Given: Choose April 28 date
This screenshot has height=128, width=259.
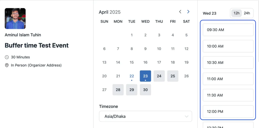Looking at the screenshot, I should [x=118, y=90].
